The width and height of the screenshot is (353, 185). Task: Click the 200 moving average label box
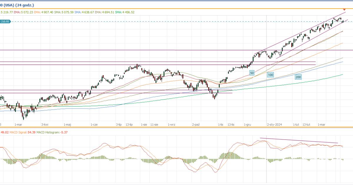[298, 77]
